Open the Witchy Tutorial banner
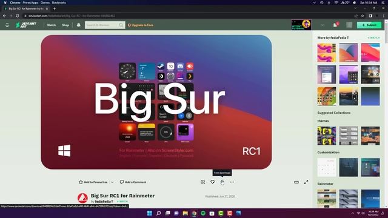 click(301, 25)
